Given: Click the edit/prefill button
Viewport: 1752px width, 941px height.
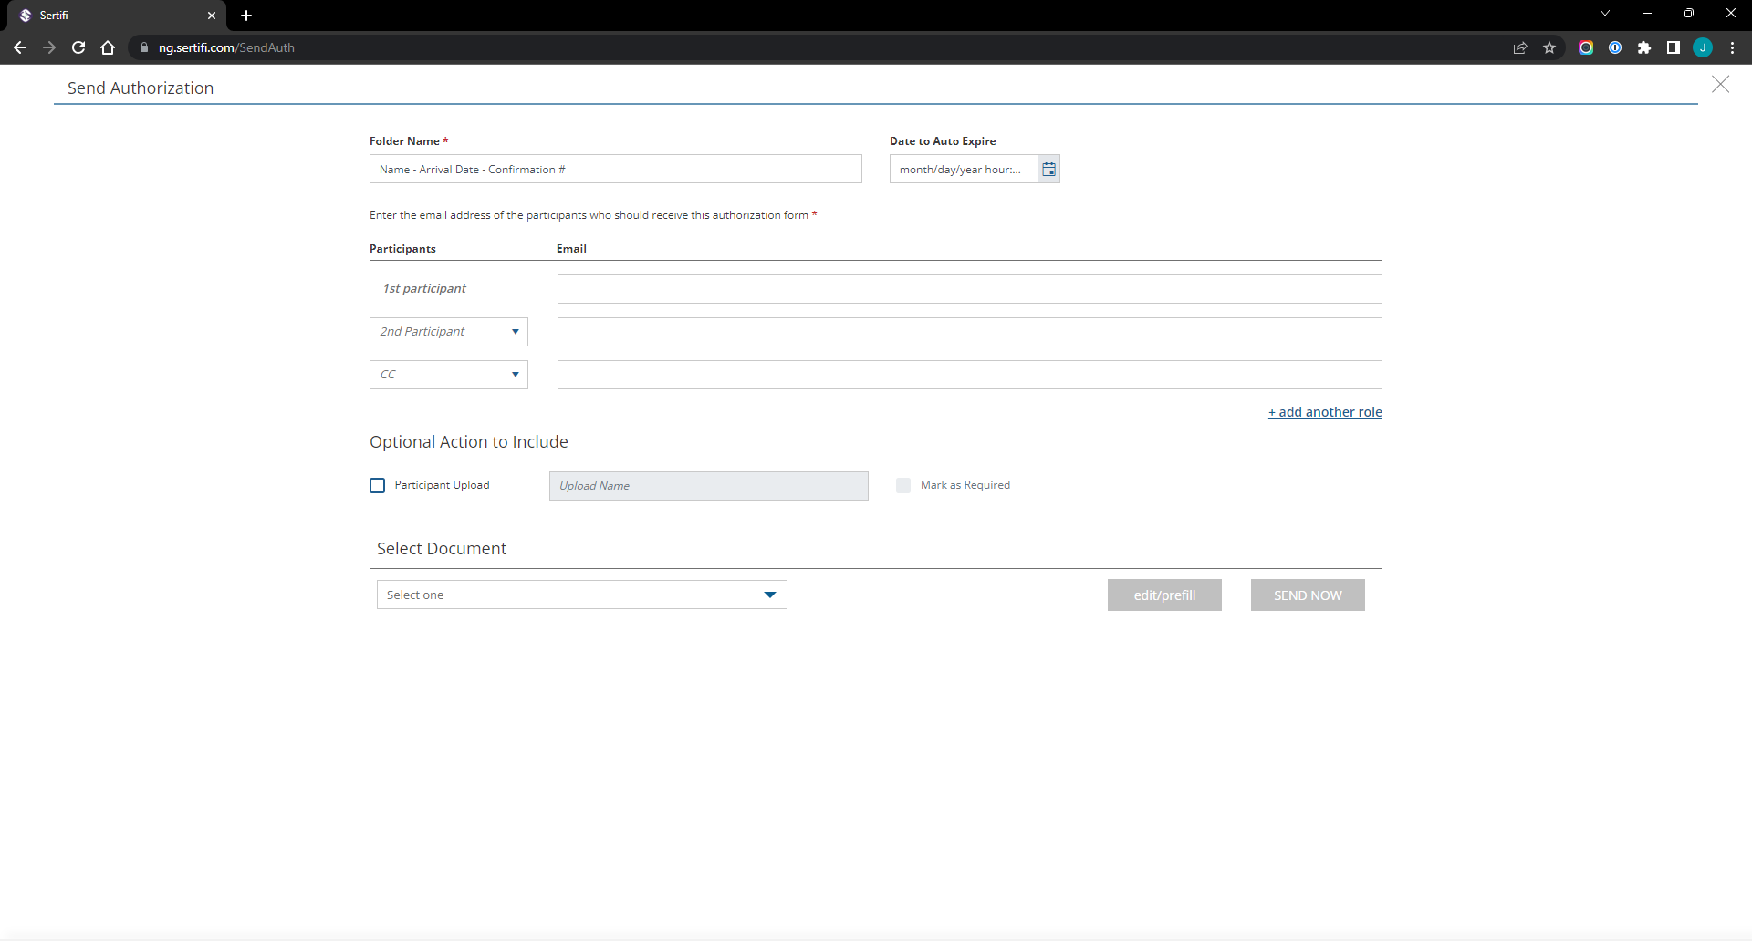Looking at the screenshot, I should click(1164, 595).
